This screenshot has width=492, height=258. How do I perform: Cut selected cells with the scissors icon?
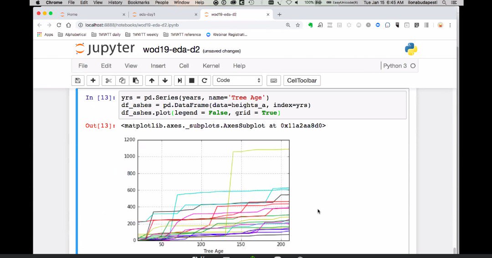click(x=108, y=80)
